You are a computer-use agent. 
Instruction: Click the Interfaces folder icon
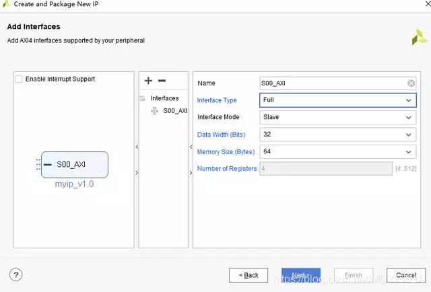pos(143,98)
